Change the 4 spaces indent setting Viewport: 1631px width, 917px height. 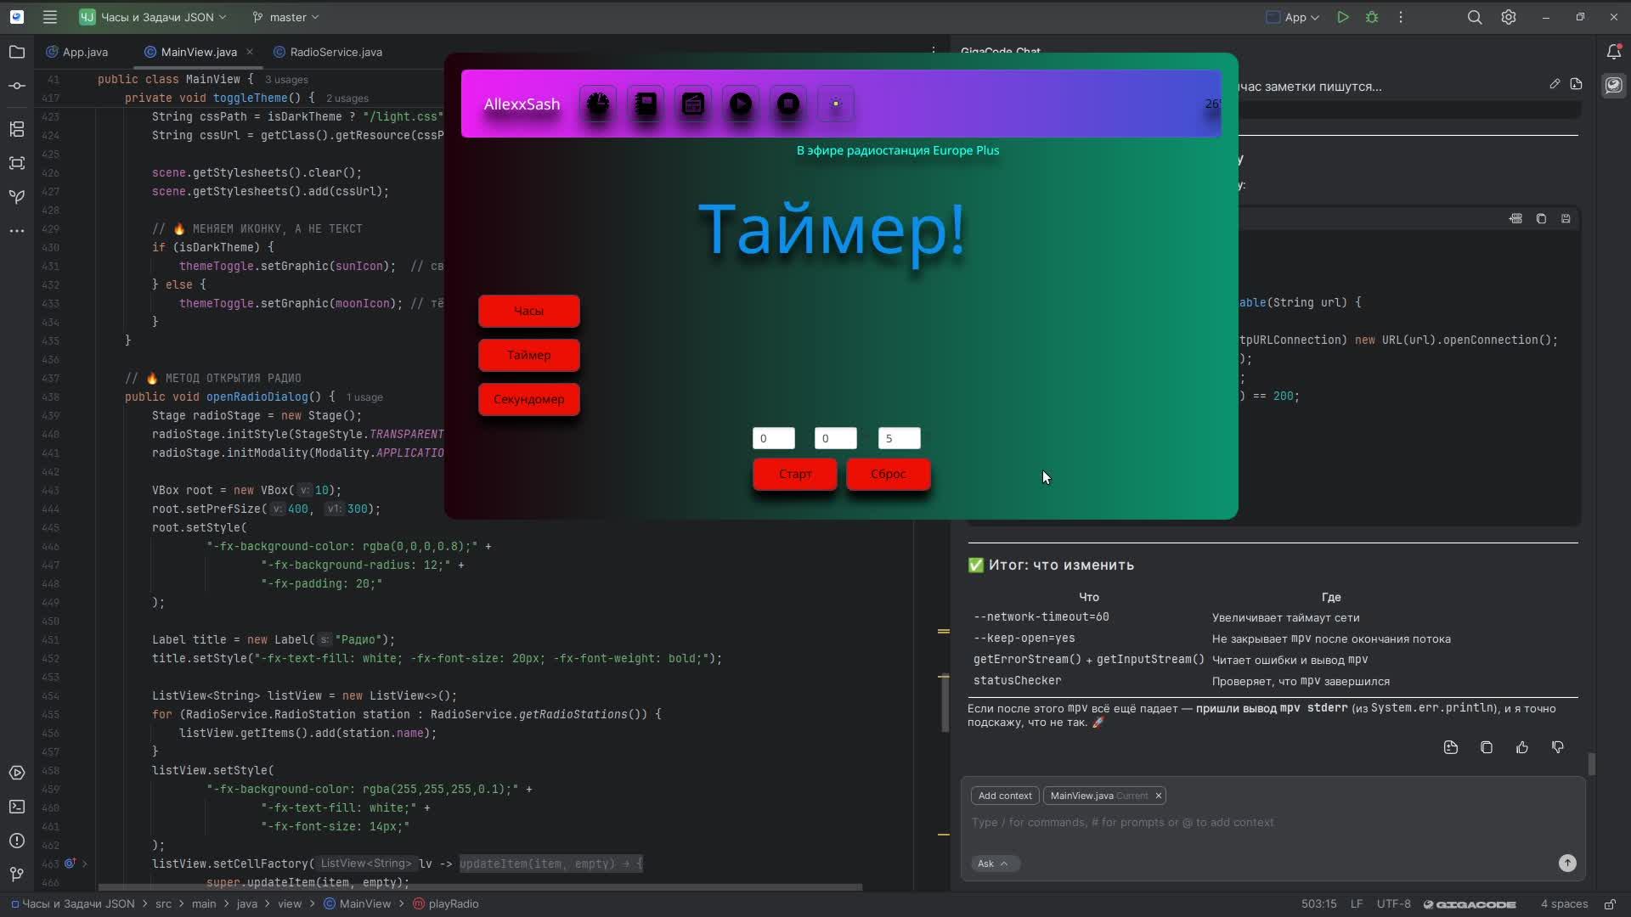(x=1565, y=904)
